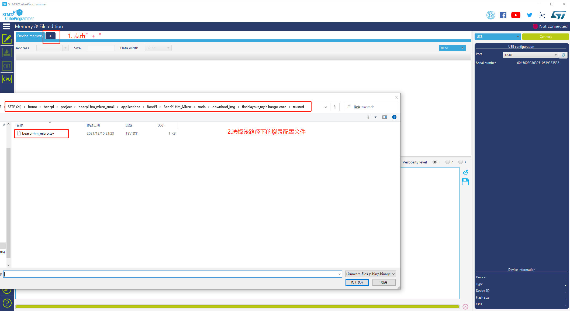Refresh the USB port list
Screen dimensions: 570x311
point(563,55)
